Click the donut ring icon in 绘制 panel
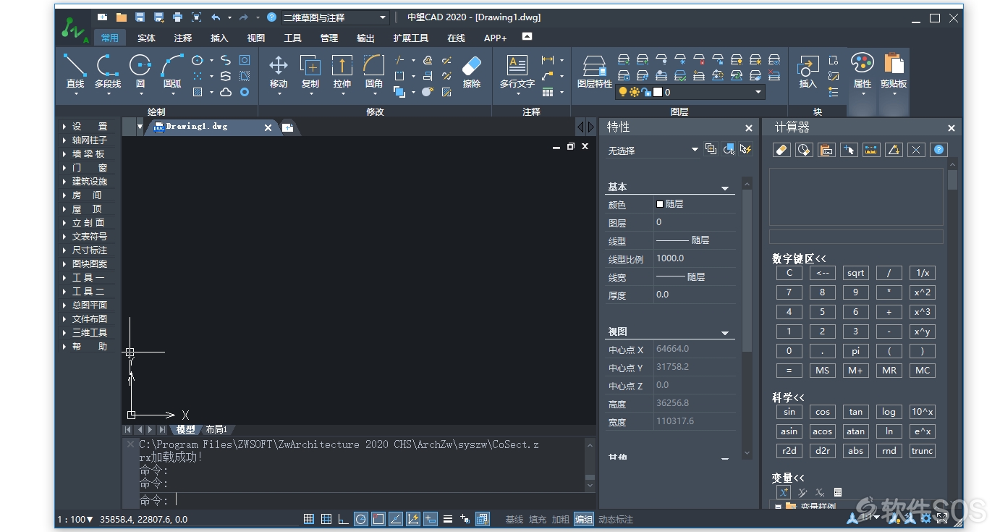Screen dimensions: 1000x532 pos(245,92)
